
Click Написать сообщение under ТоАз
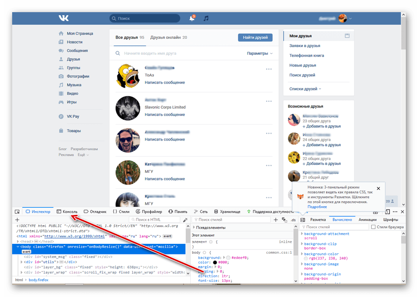click(165, 82)
